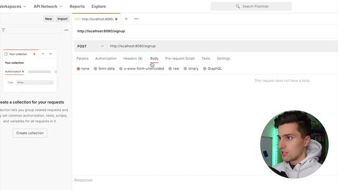This screenshot has height=190, width=338.
Task: Select the raw body option
Action: click(x=174, y=69)
